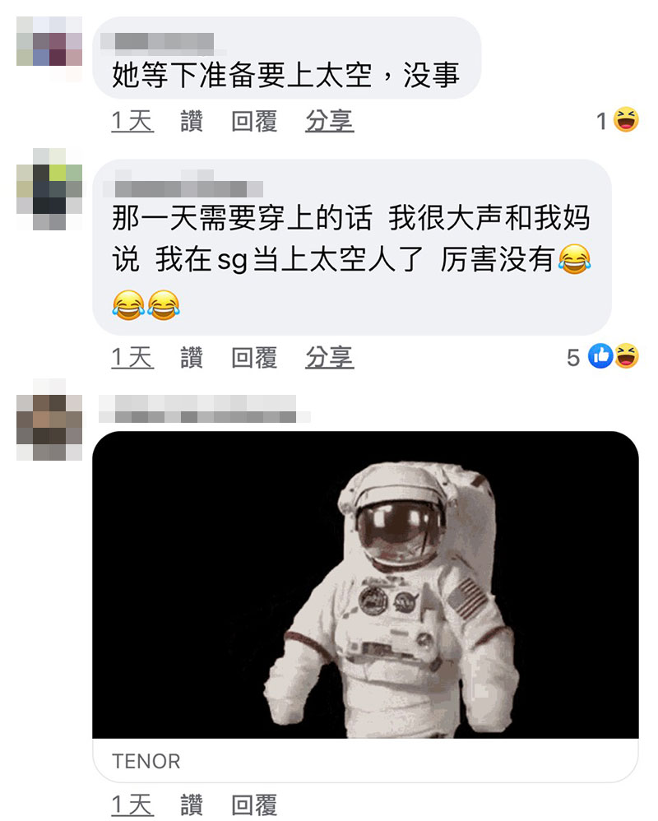
Task: Open the laughing reaction on first comment
Action: click(626, 120)
